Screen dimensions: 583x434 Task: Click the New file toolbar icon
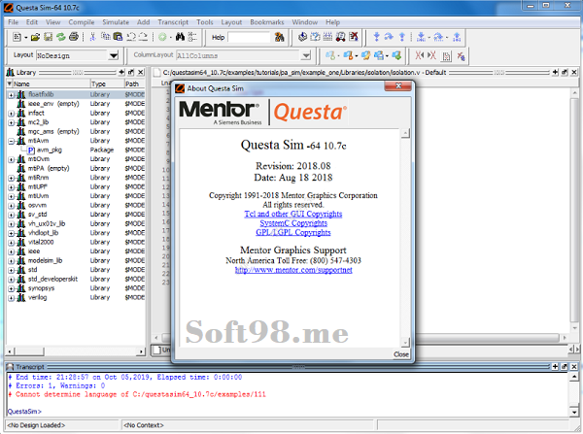17,37
